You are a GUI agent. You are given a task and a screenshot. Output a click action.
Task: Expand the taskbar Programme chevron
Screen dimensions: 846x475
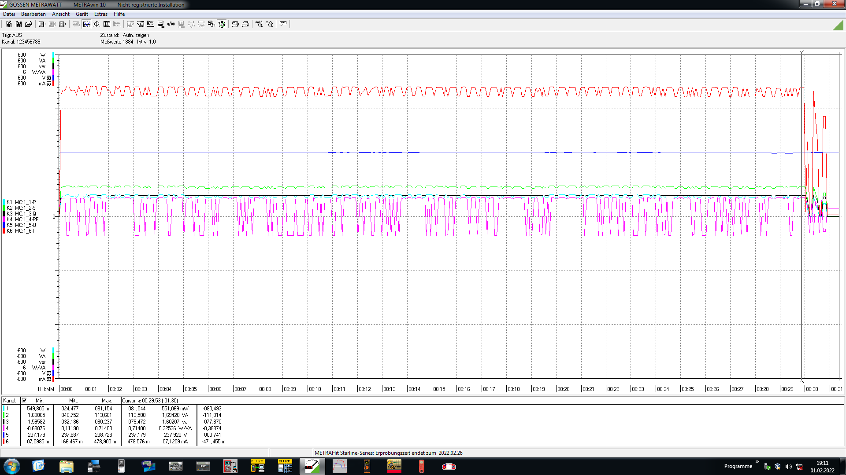[x=757, y=462]
